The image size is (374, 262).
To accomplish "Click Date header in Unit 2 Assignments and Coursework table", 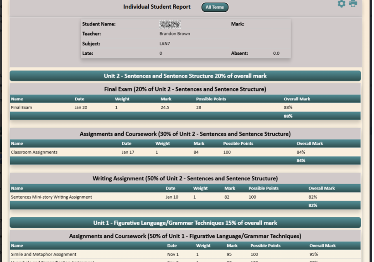I will (x=126, y=144).
